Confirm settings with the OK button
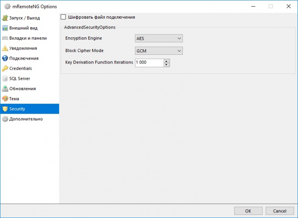Screen dimensions: 298x218 pos(248,211)
